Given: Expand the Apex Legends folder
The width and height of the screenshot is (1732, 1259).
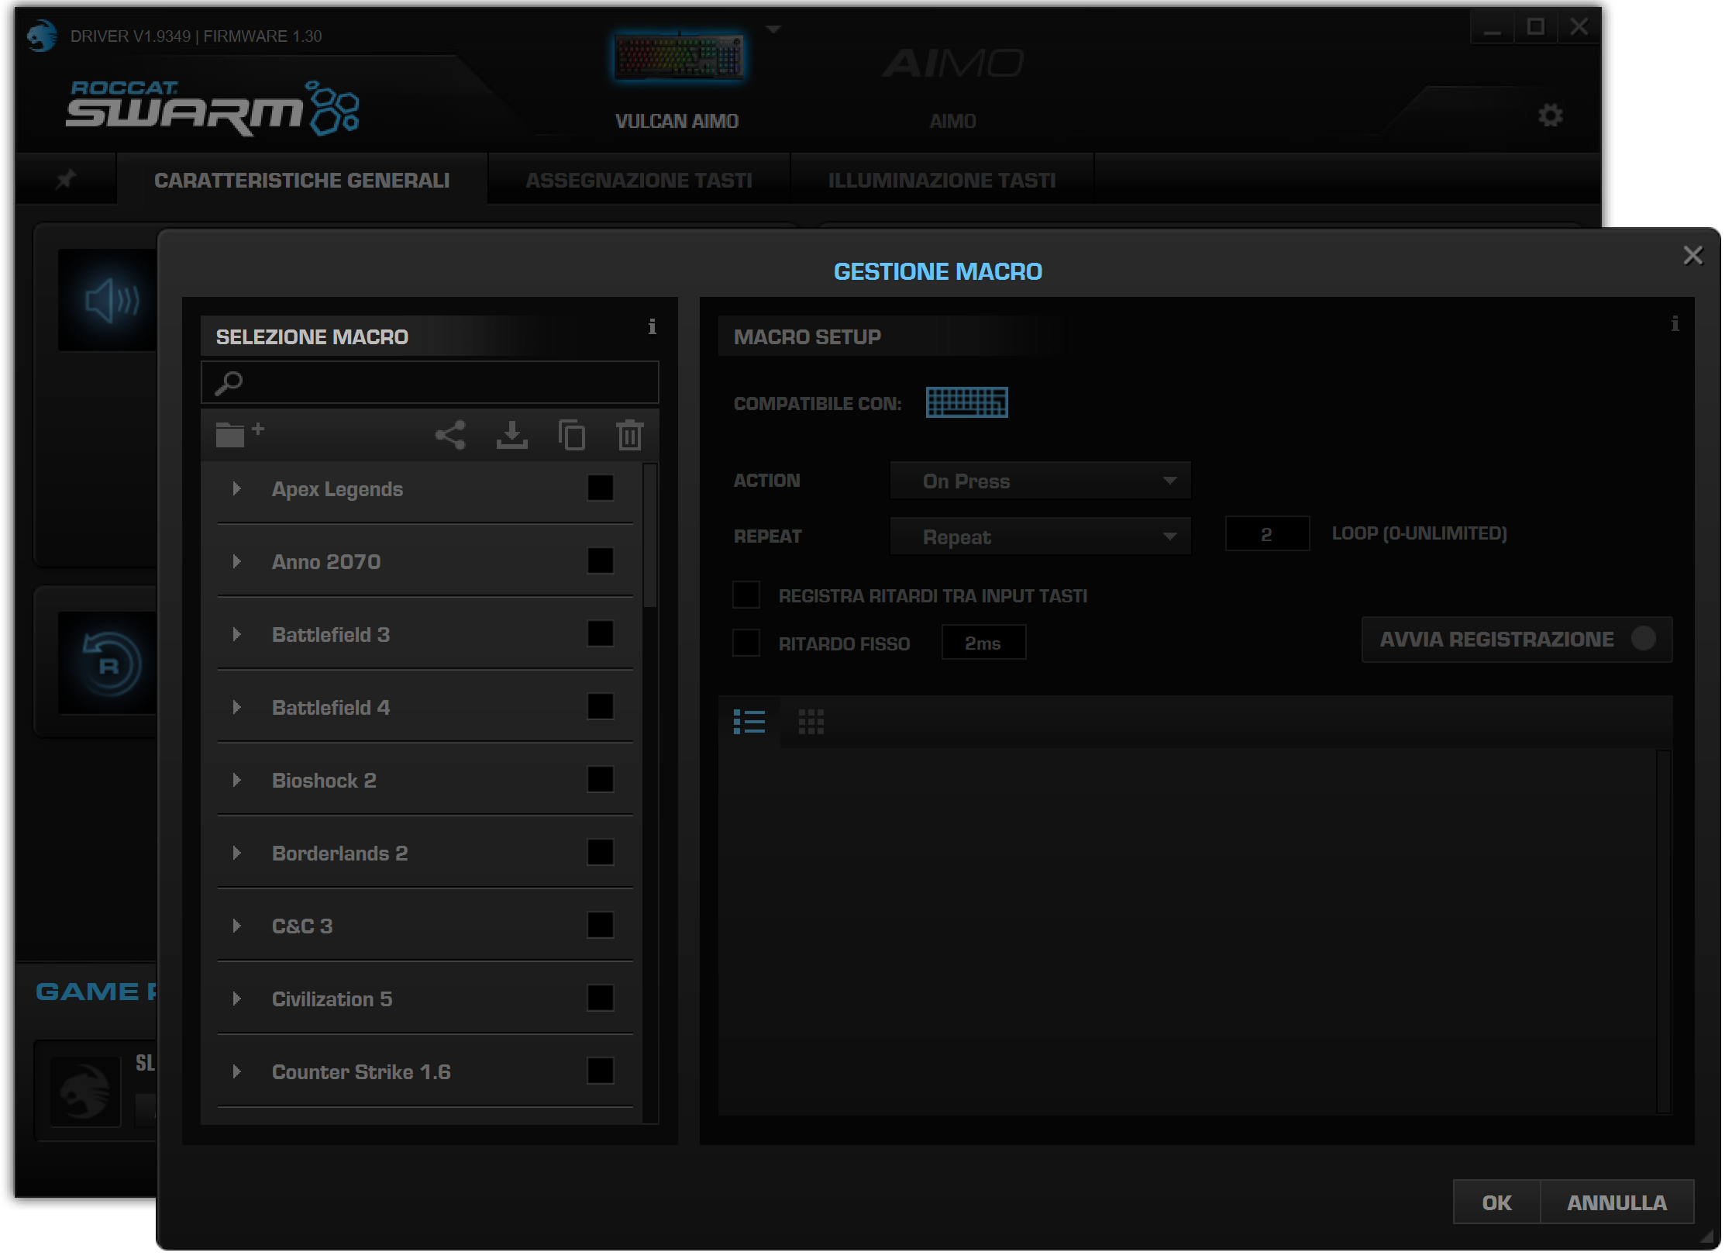Looking at the screenshot, I should pyautogui.click(x=237, y=488).
